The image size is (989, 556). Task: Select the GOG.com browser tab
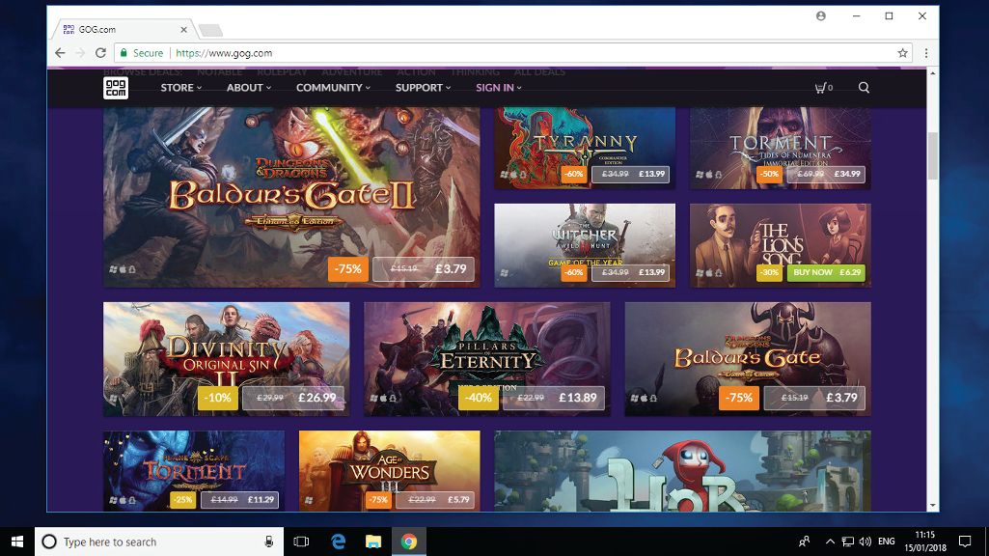click(116, 29)
